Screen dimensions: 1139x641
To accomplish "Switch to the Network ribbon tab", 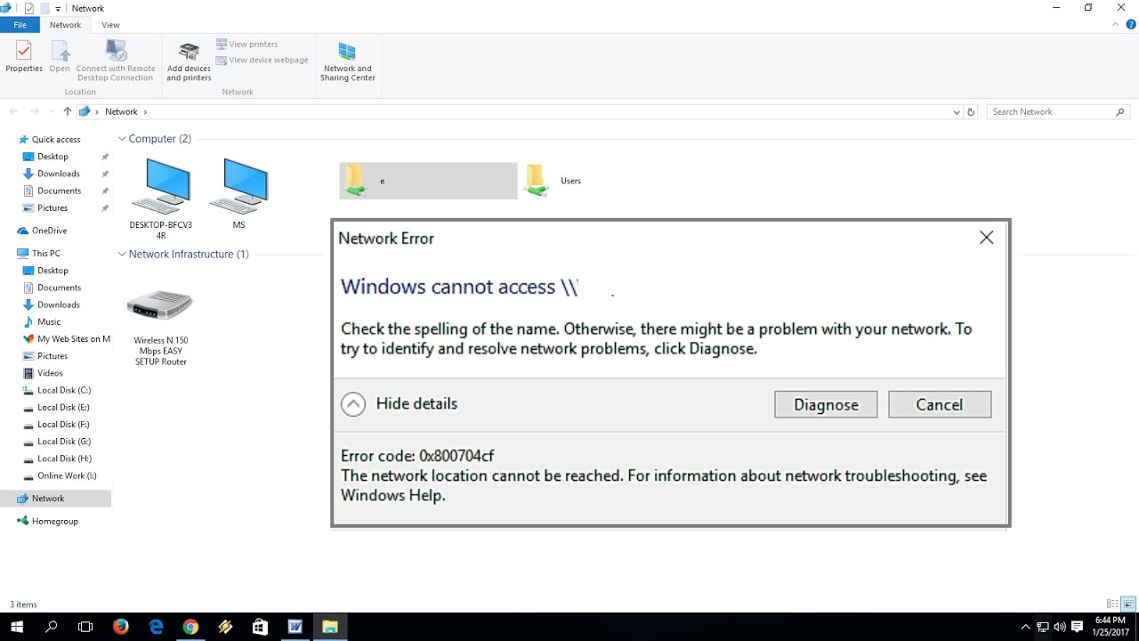I will (65, 25).
